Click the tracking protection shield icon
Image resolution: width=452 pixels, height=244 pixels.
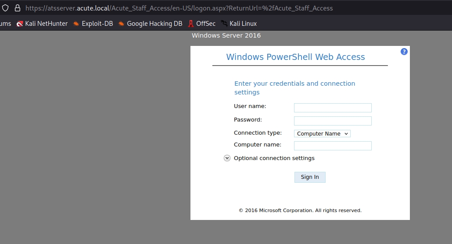[5, 8]
